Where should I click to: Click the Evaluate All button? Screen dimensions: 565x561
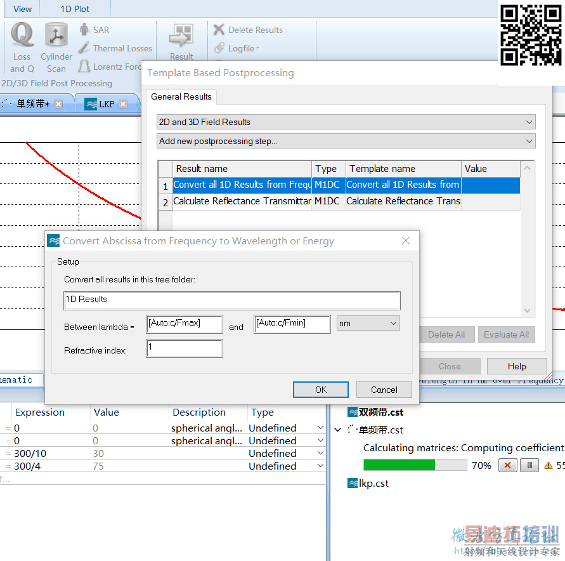[x=506, y=334]
